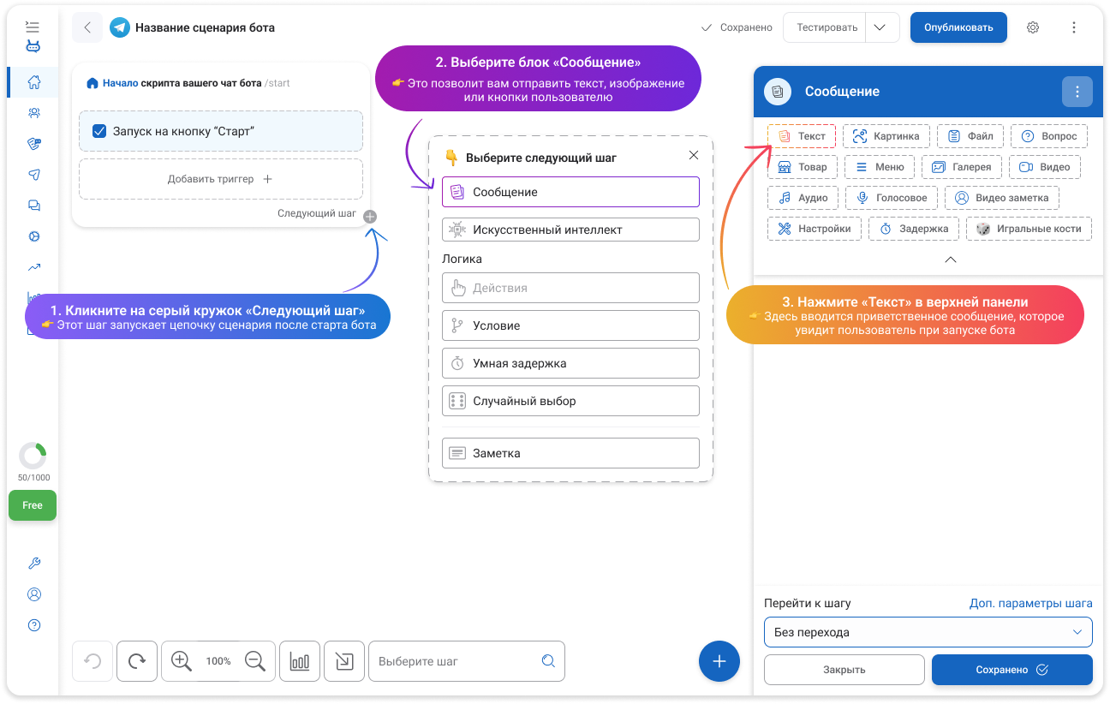Select the «Заметка» step

570,453
